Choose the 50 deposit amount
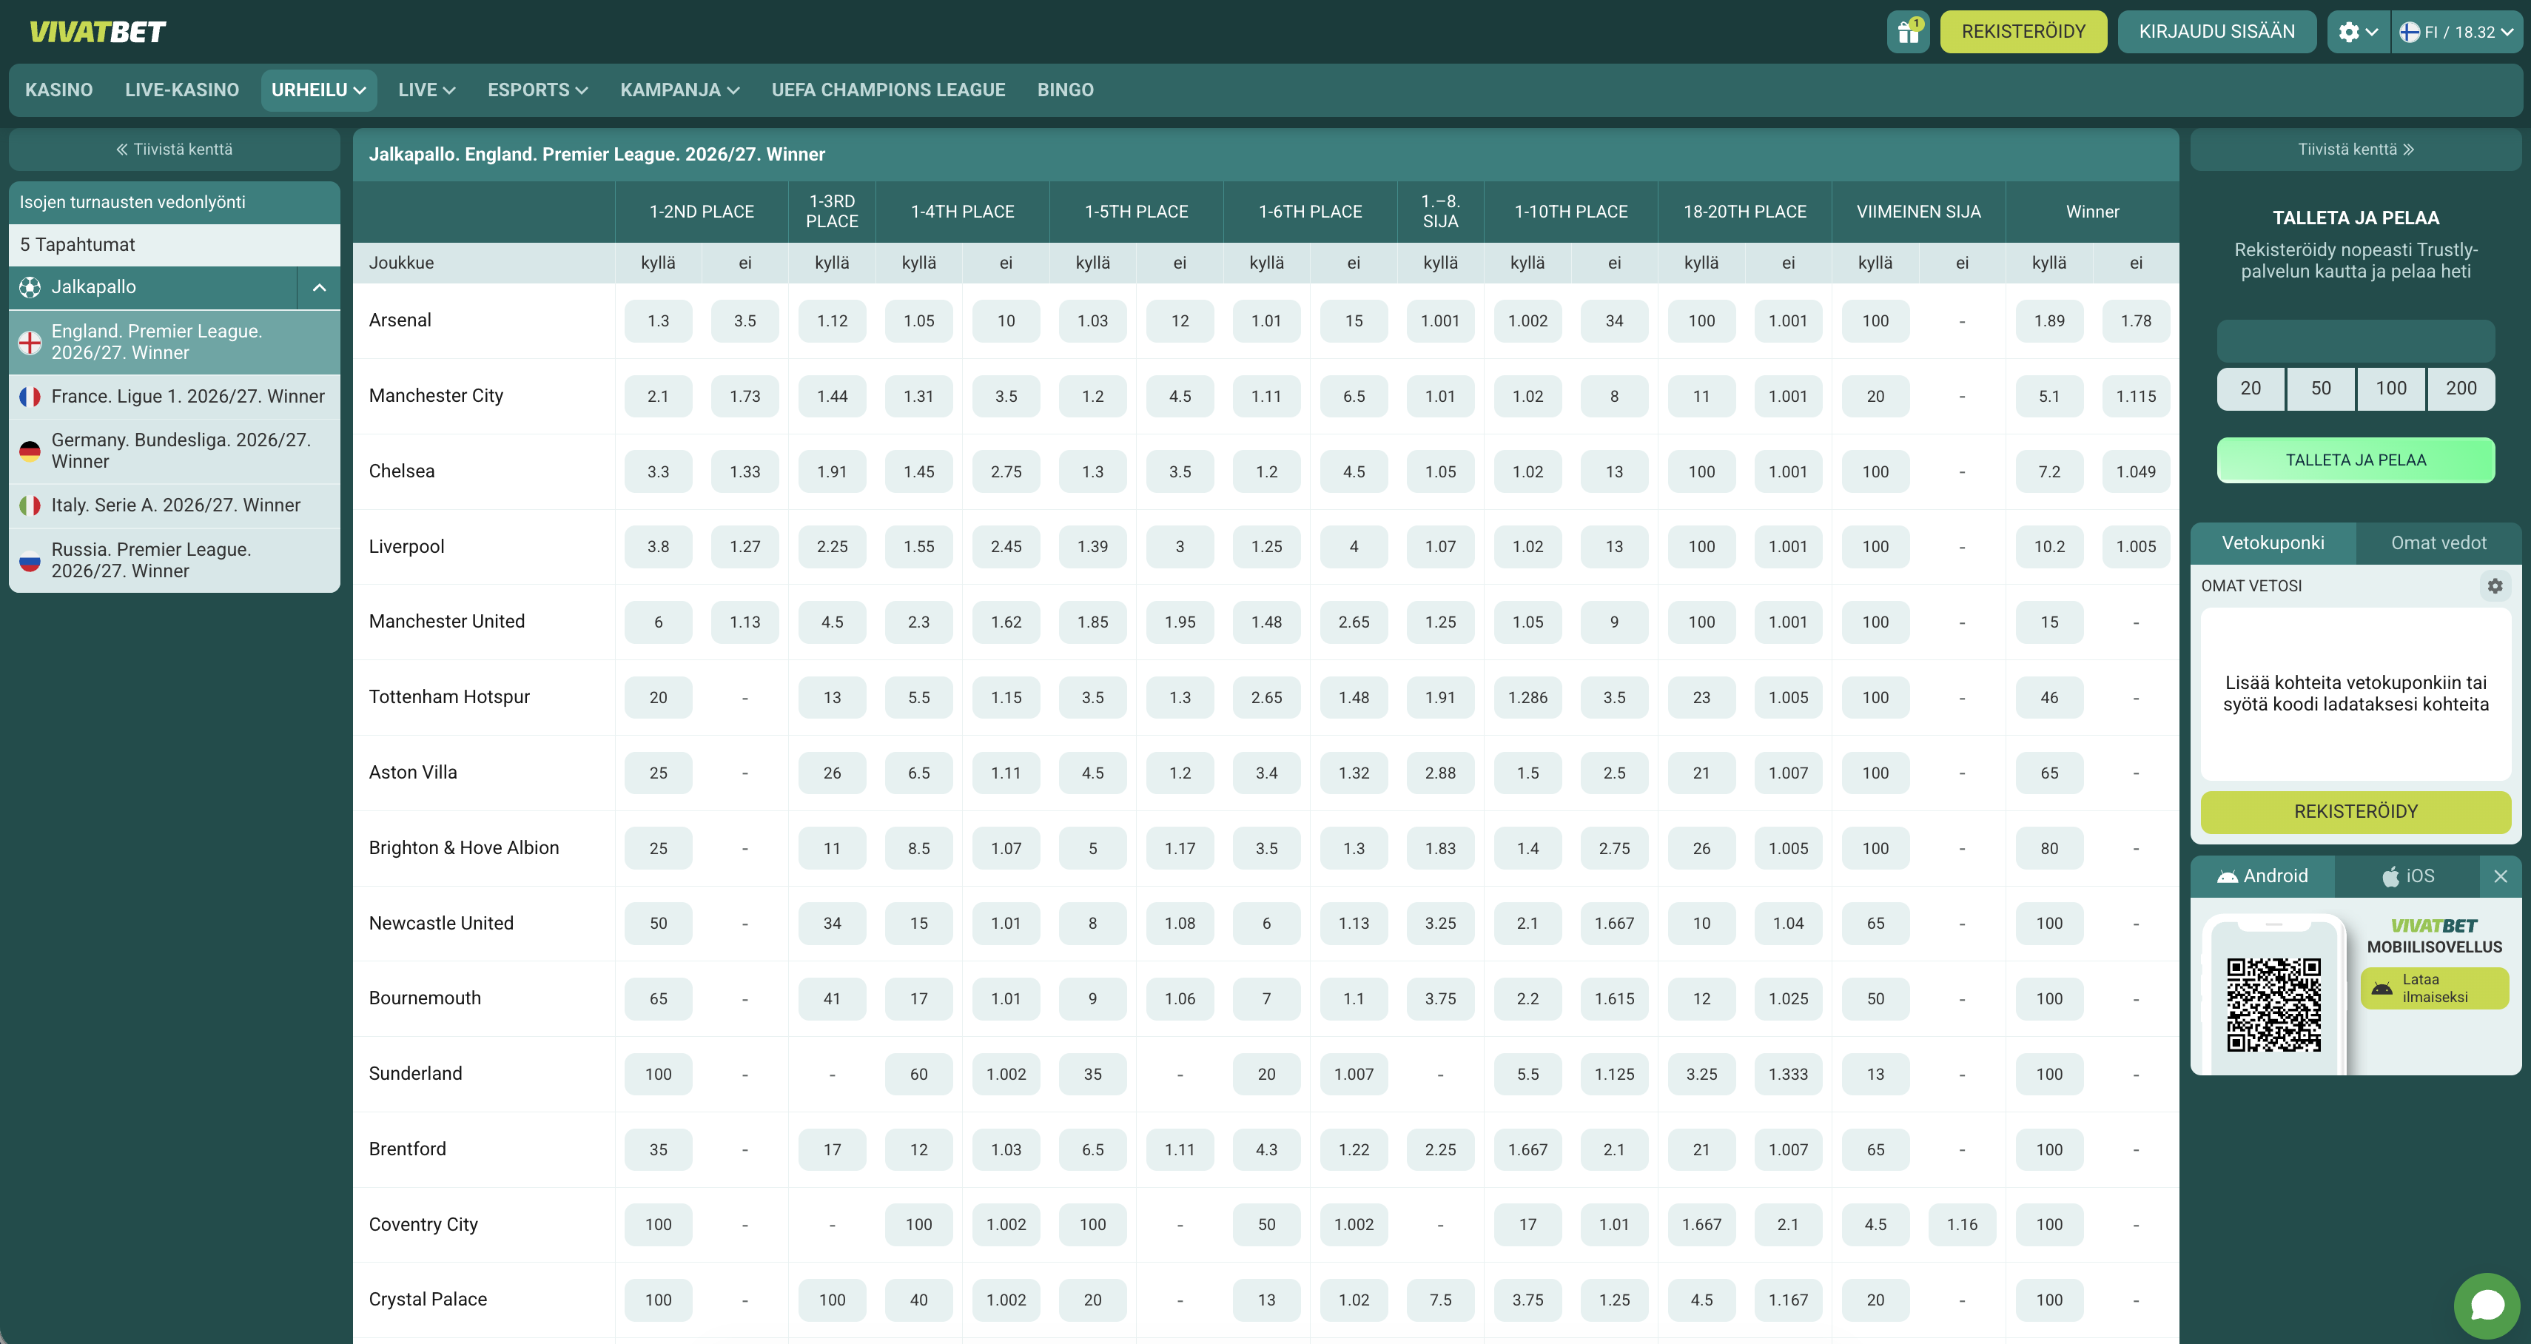This screenshot has height=1344, width=2531. [x=2321, y=388]
